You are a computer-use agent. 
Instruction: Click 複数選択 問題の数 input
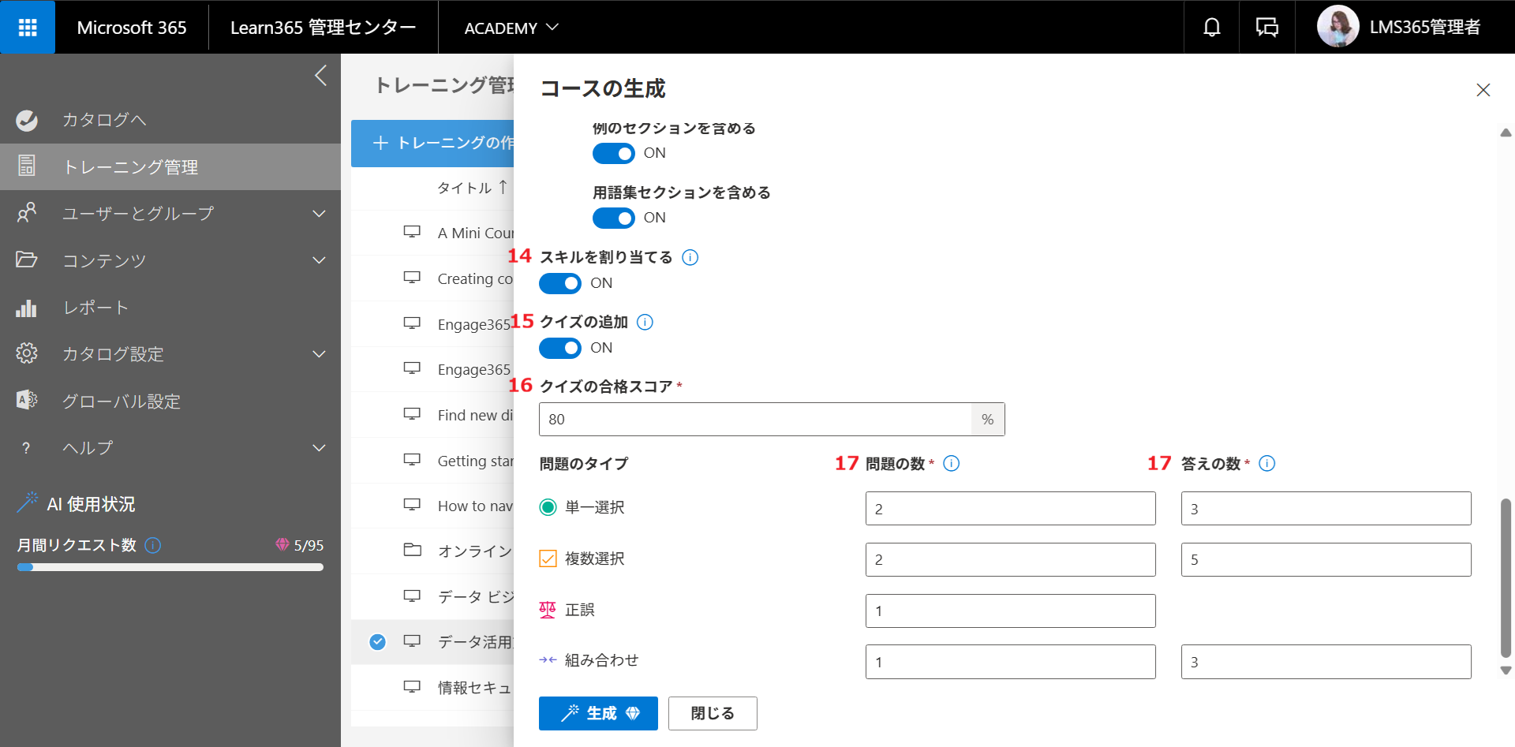tap(1010, 559)
